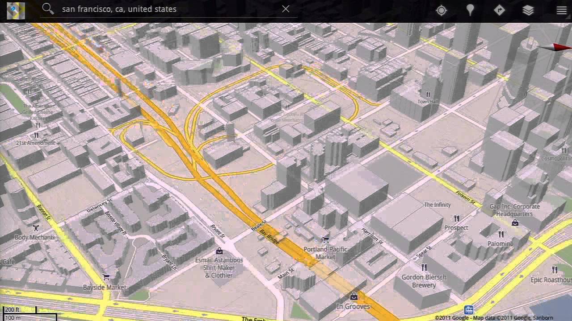Select the 'Bryant Ln' street label
The height and width of the screenshot is (321, 572).
tap(169, 262)
